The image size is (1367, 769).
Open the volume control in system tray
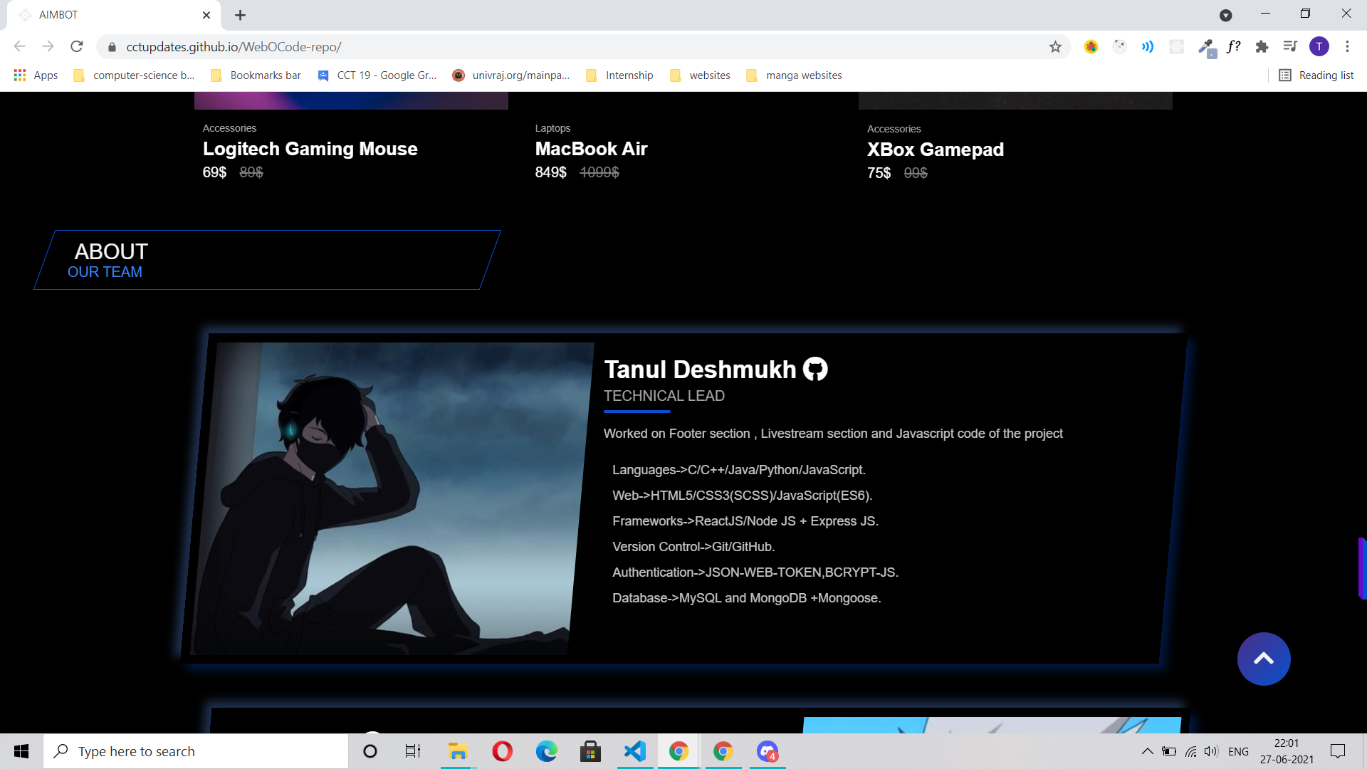pyautogui.click(x=1211, y=751)
